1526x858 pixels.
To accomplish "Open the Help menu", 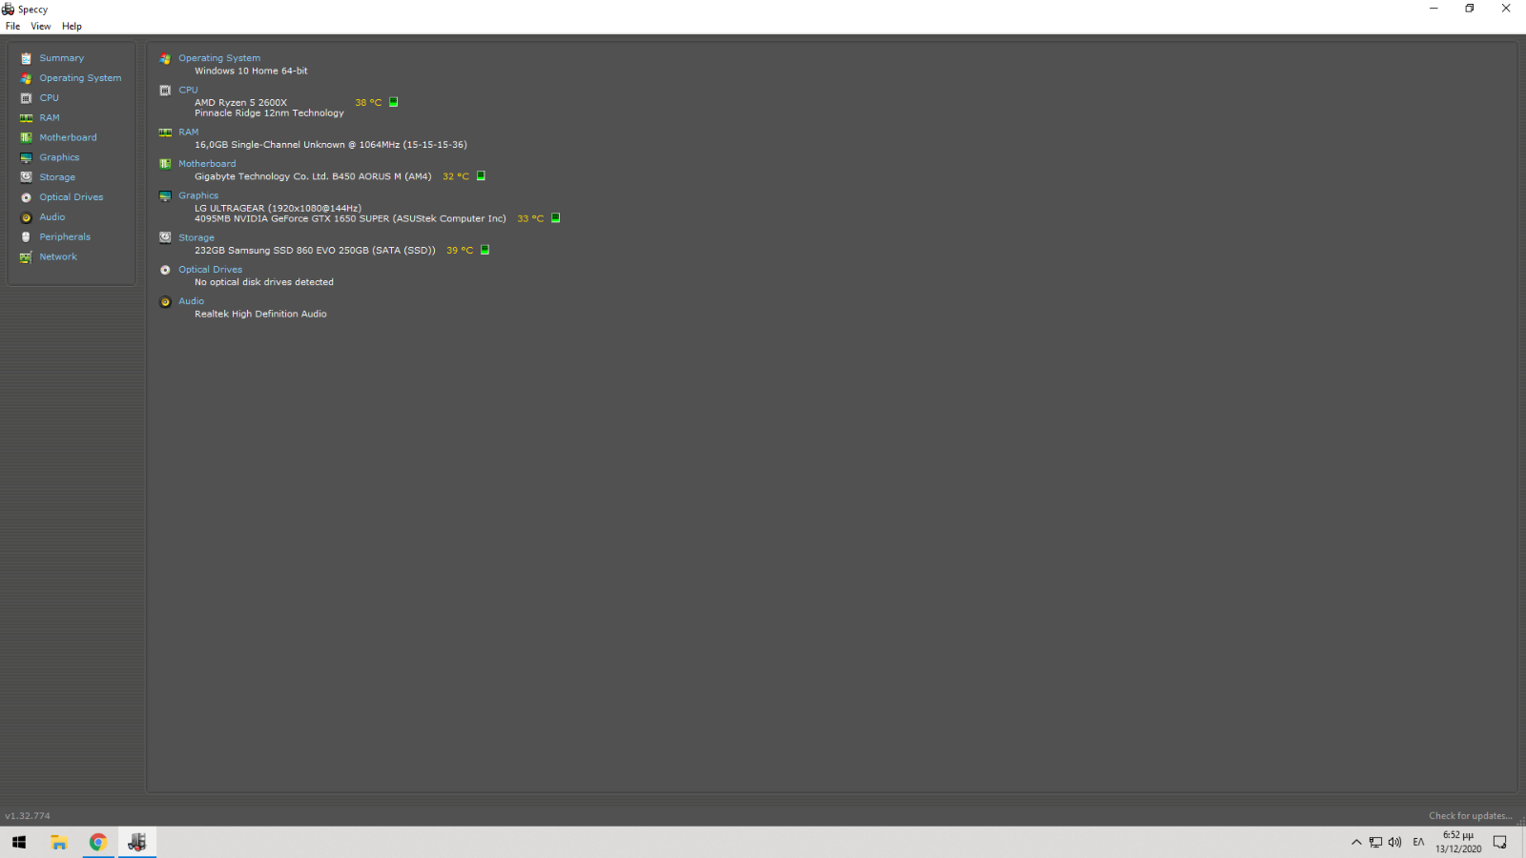I will [x=72, y=27].
